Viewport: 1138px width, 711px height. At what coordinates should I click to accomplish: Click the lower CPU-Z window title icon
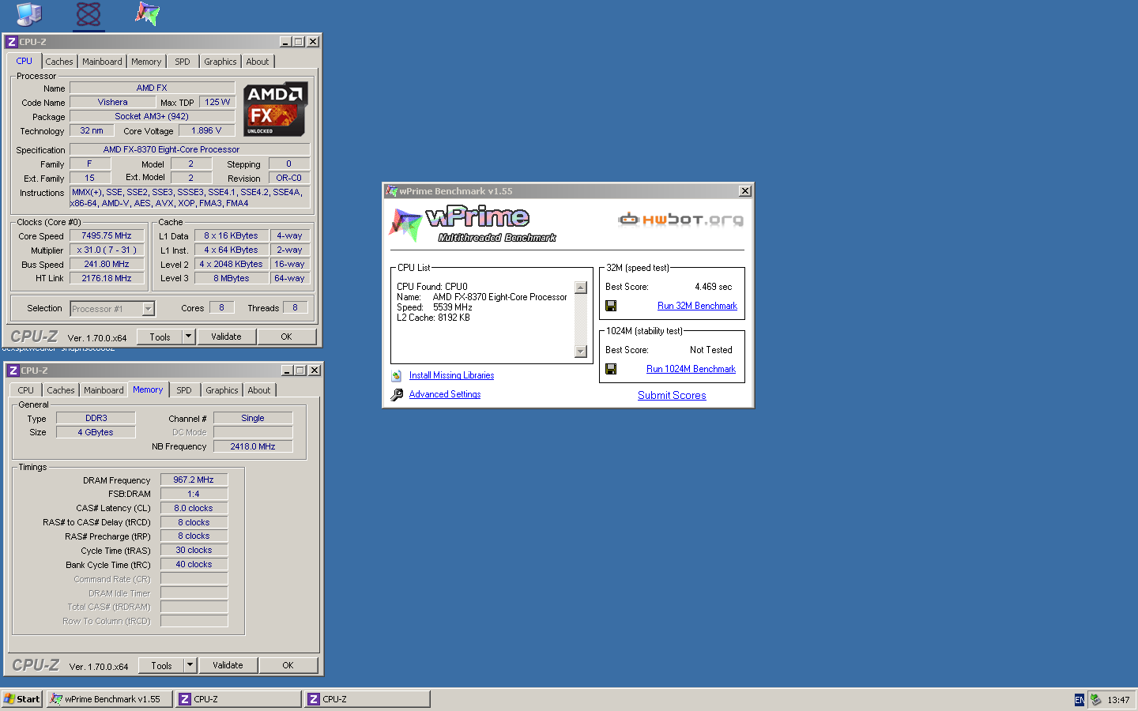coord(13,371)
